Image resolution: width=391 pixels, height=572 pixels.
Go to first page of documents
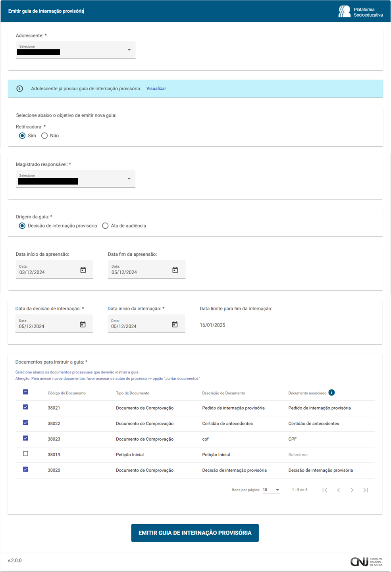325,490
